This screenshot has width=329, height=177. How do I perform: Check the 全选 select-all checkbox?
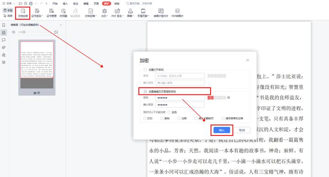coord(170,112)
